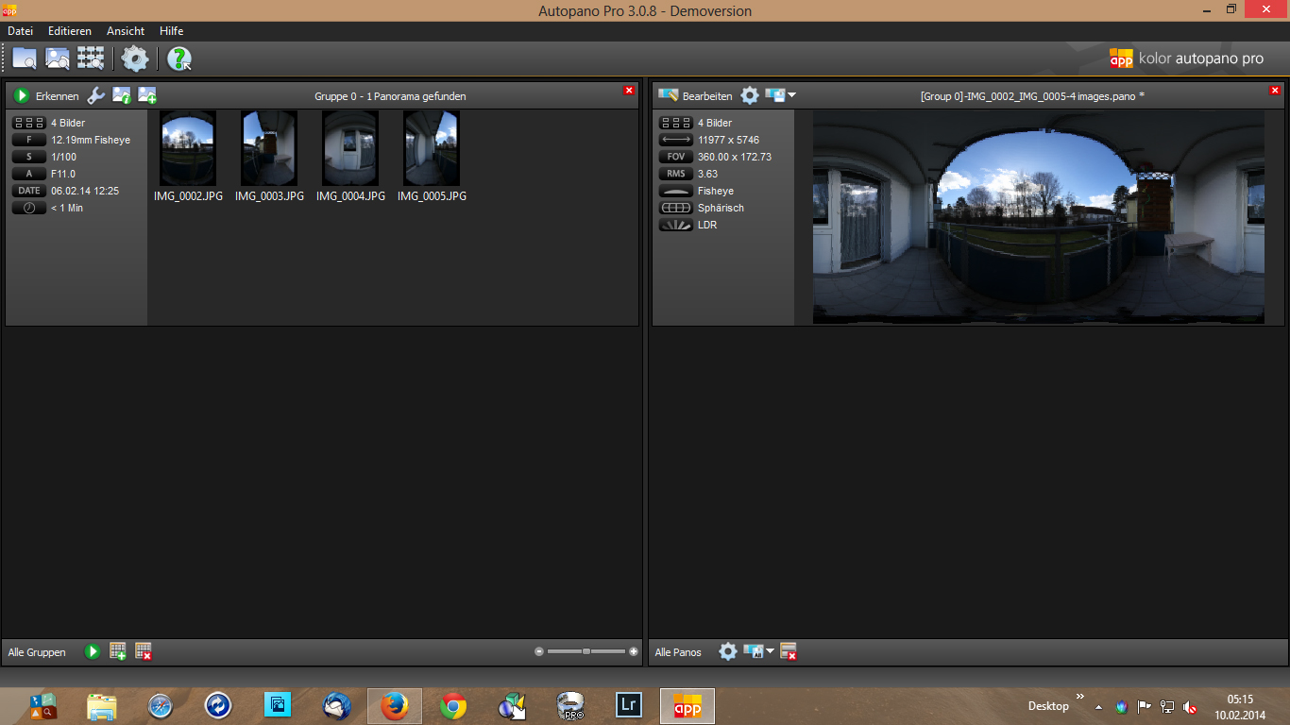The width and height of the screenshot is (1290, 725).
Task: Open group settings with the wrench icon
Action: tap(95, 95)
